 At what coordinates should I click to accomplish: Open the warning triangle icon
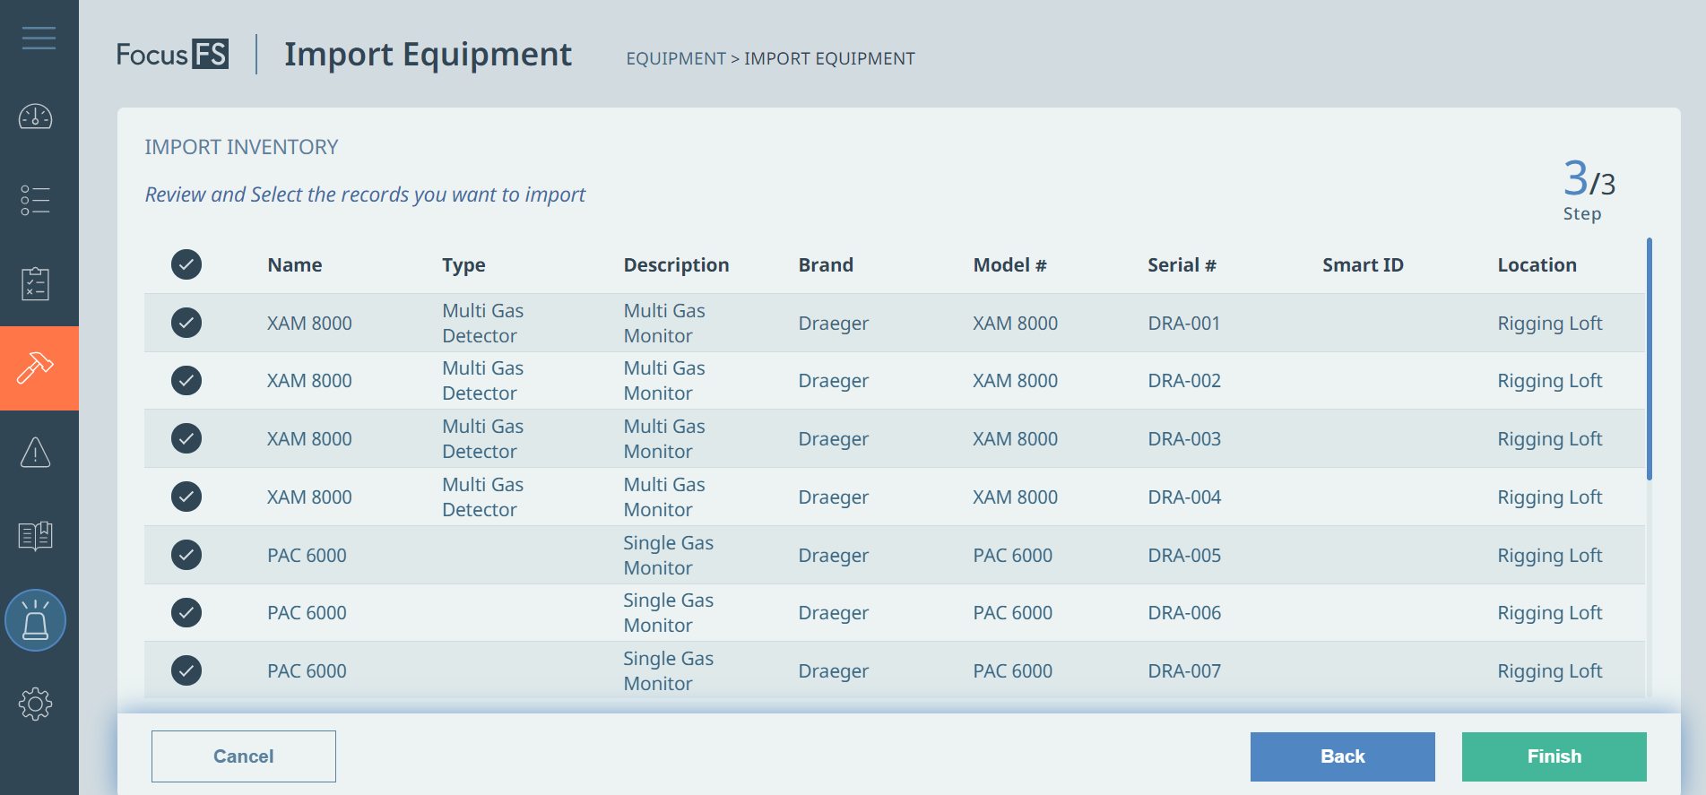coord(36,452)
